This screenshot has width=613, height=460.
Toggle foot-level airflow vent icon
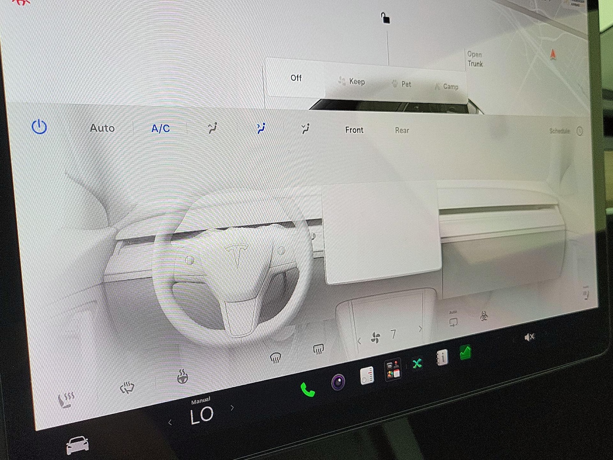pos(305,129)
